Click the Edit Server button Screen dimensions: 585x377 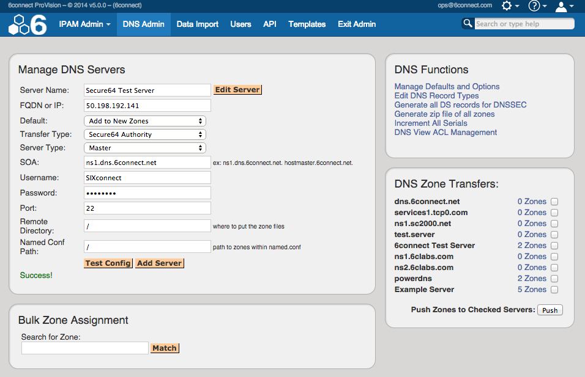tap(237, 90)
